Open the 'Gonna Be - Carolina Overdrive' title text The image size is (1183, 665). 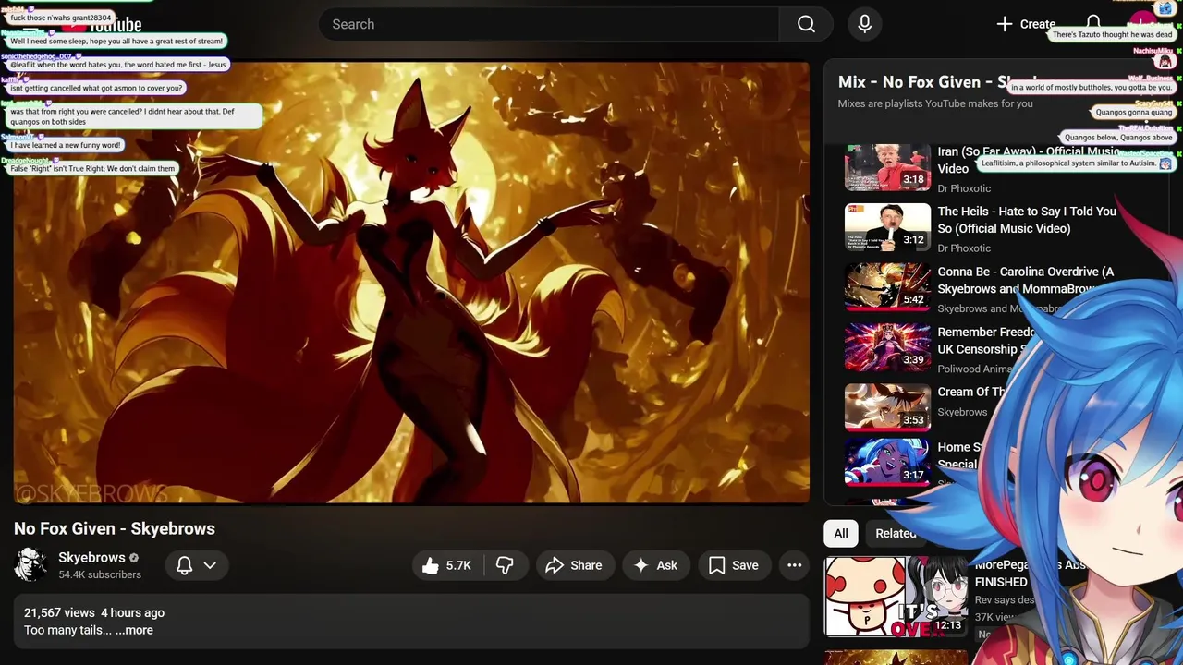(x=1025, y=280)
